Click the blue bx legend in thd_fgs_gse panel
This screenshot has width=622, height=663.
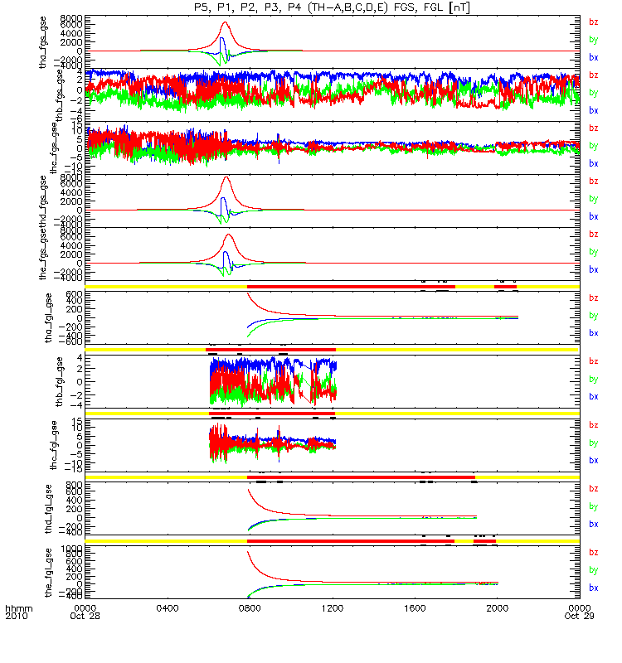[x=594, y=216]
